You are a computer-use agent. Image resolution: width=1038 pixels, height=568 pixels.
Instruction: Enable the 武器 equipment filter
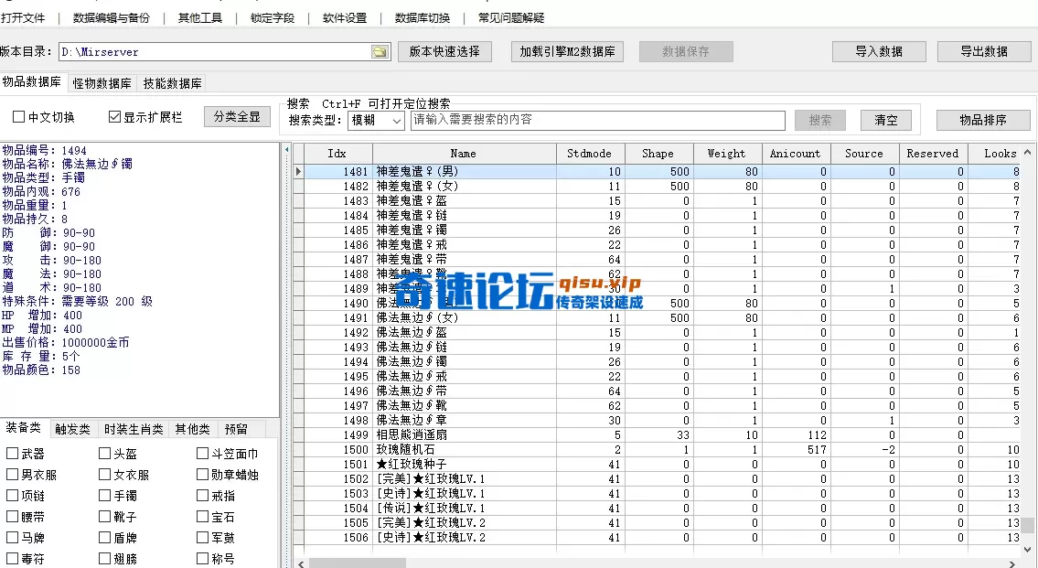12,453
